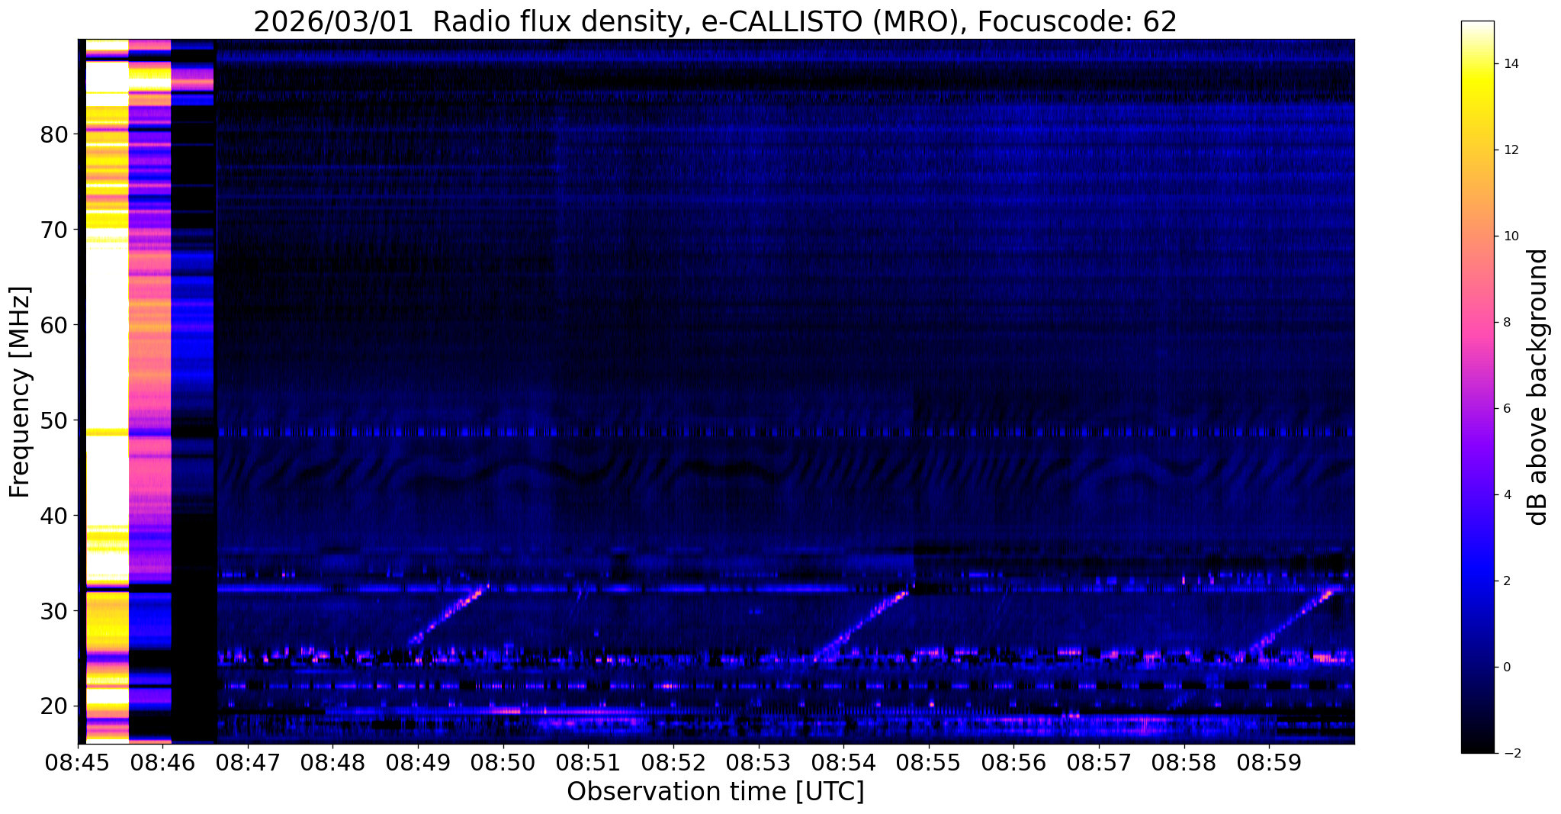Click the 50 MHz frequency tick label
Screen dimensions: 1561x814
pos(54,420)
